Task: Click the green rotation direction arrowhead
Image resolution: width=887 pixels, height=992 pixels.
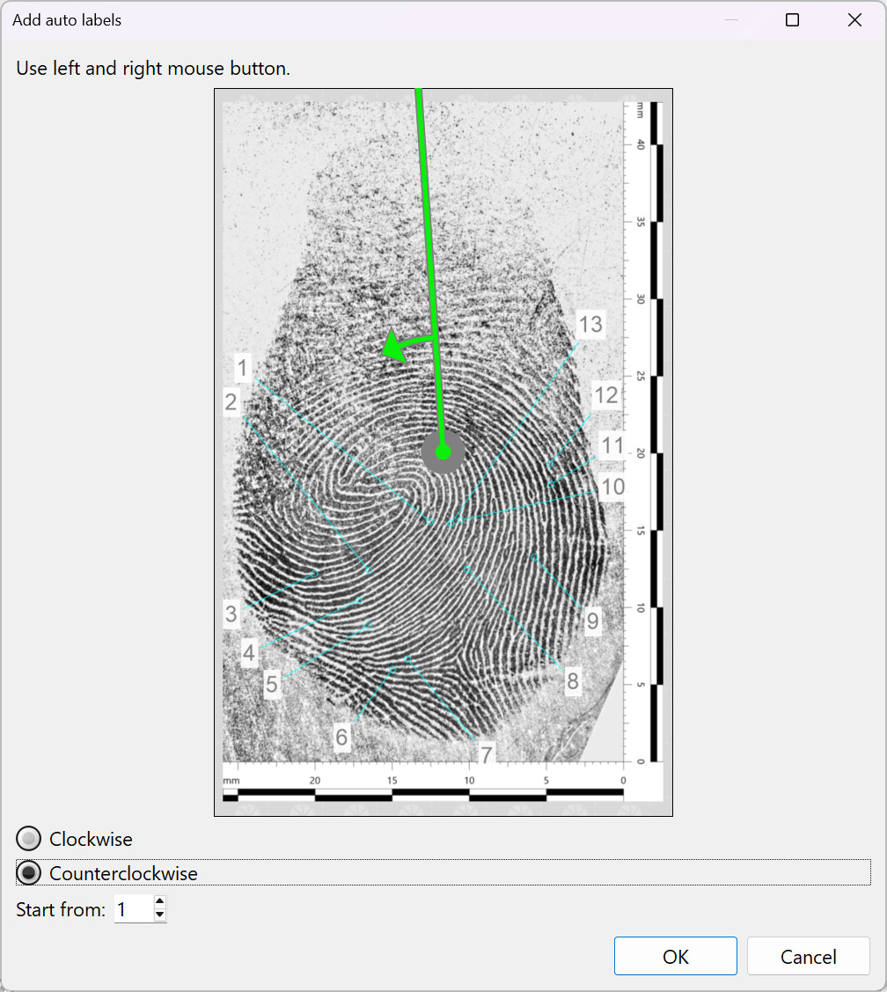Action: click(x=392, y=349)
